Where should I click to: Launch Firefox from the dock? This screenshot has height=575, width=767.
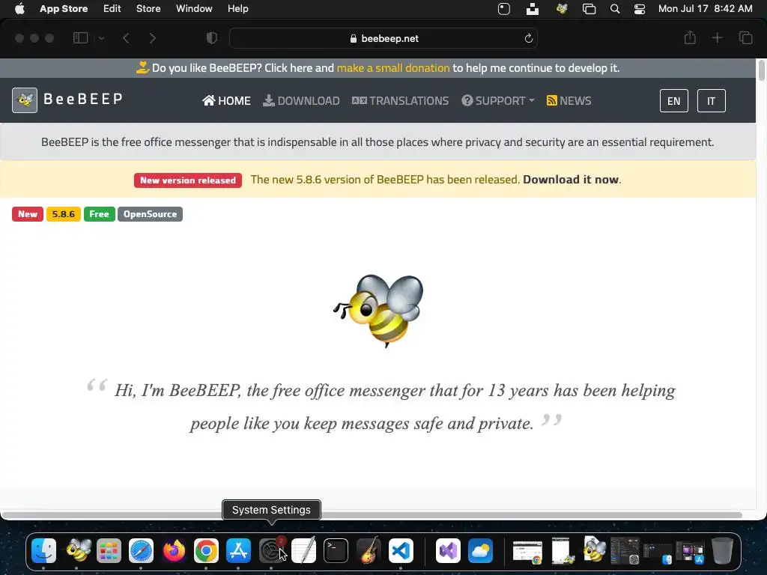174,550
